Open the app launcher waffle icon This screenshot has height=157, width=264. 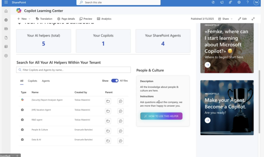click(6, 2)
